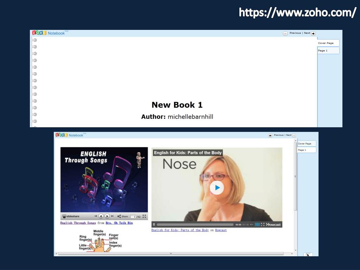This screenshot has width=360, height=270.
Task: Click the horizontal scrollbar in bottom notebook
Action: pyautogui.click(x=171, y=254)
